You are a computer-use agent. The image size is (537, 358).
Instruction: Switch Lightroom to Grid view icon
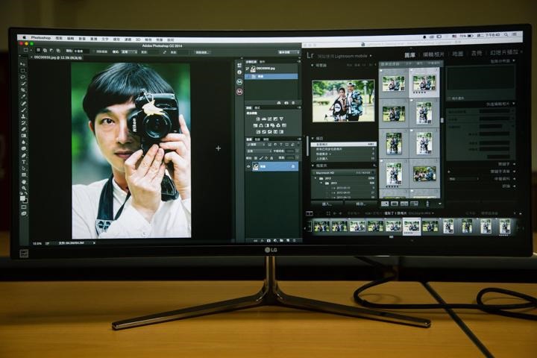coord(385,204)
